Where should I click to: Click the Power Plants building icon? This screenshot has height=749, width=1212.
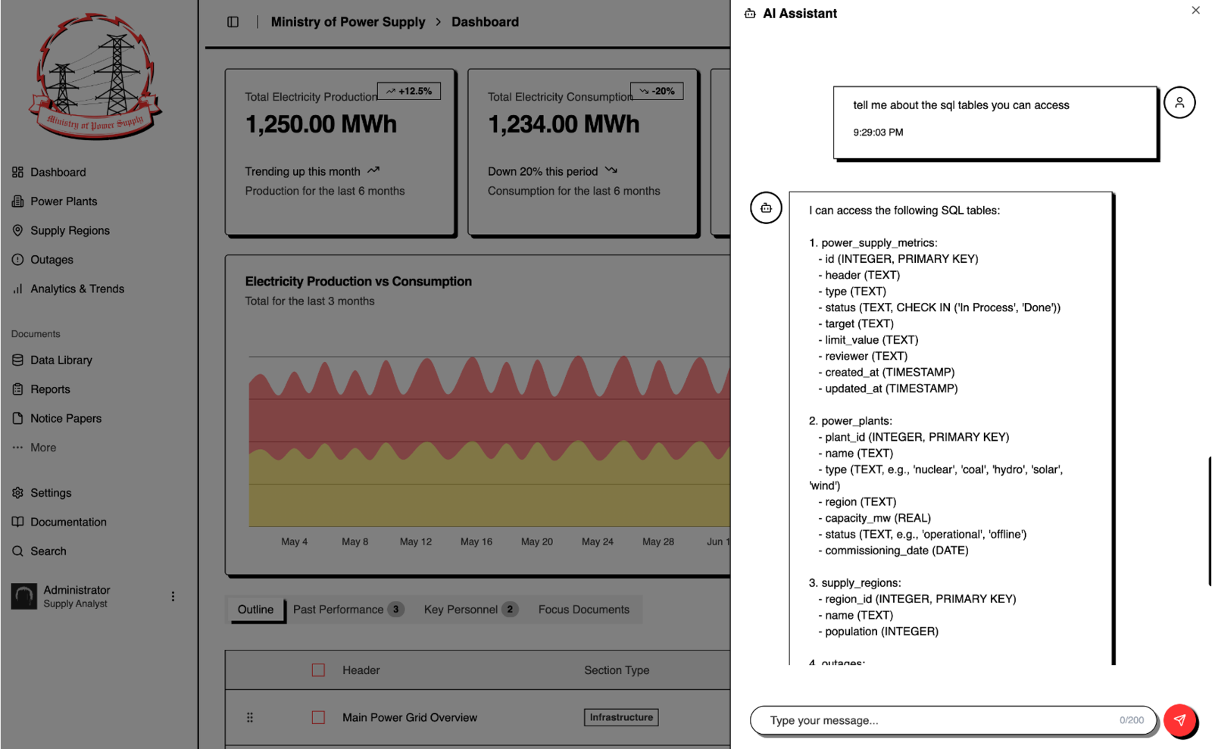coord(17,201)
